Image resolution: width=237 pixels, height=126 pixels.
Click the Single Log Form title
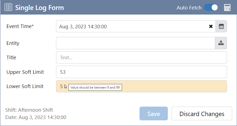tap(40, 8)
